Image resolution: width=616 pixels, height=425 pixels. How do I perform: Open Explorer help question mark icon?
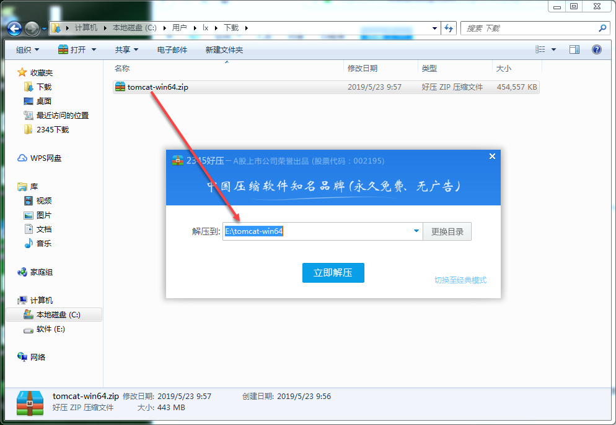[x=596, y=49]
